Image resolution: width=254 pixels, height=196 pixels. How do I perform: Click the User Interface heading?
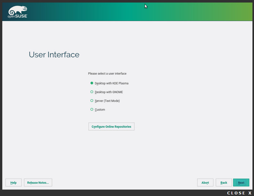54,55
